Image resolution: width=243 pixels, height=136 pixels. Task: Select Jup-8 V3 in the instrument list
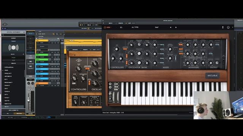pos(7,100)
